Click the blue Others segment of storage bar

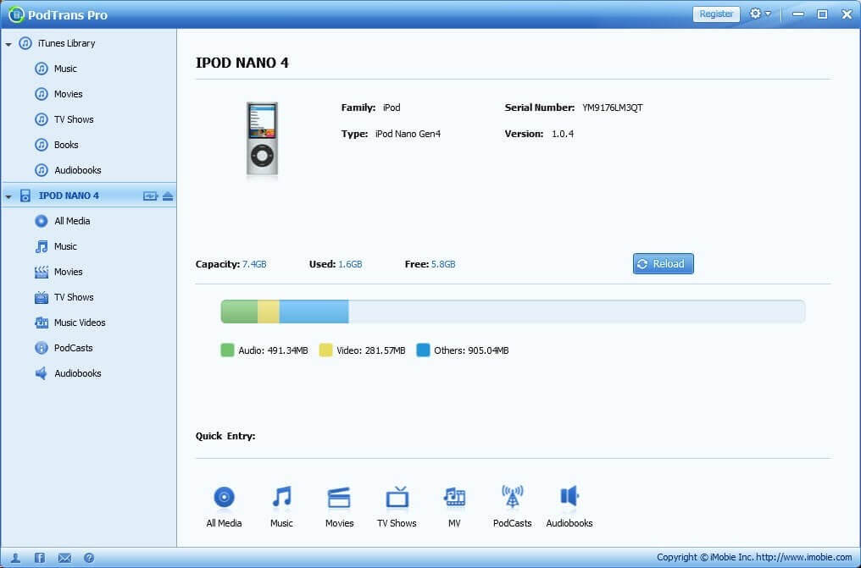tap(314, 312)
